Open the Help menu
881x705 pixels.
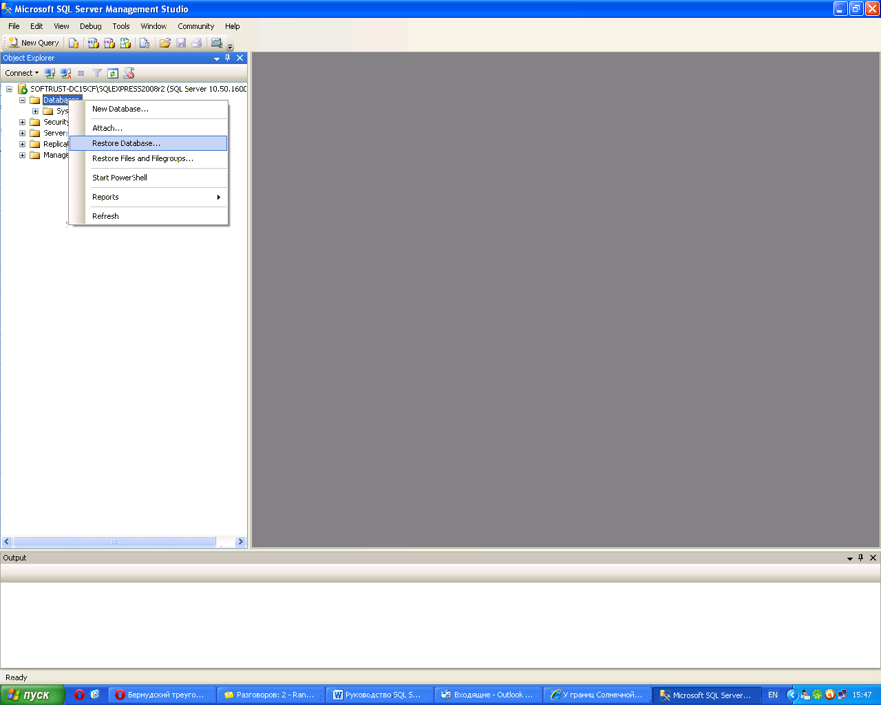pyautogui.click(x=233, y=26)
